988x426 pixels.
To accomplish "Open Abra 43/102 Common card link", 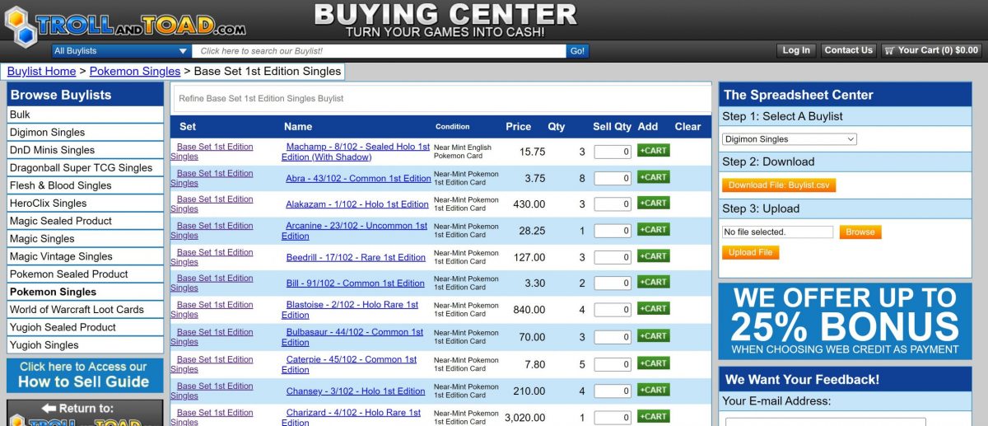I will coord(358,178).
